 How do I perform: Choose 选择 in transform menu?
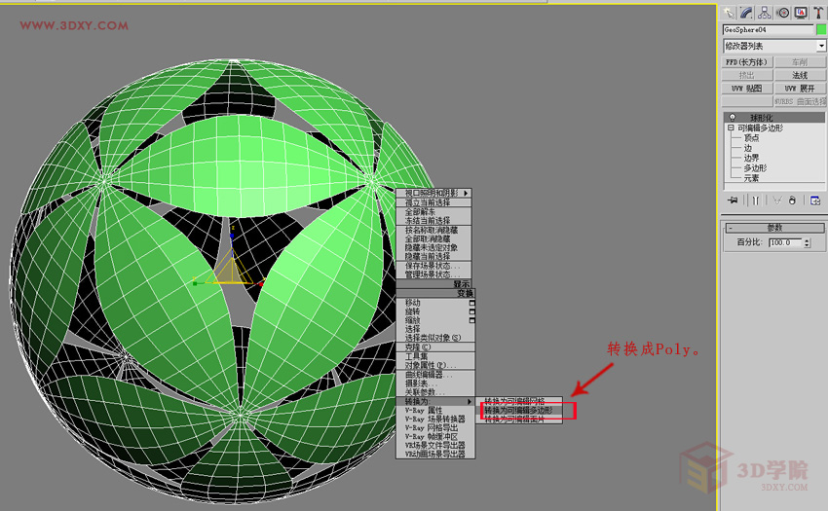435,329
